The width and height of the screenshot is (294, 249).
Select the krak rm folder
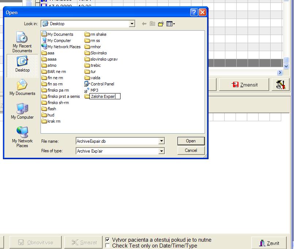coord(51,121)
